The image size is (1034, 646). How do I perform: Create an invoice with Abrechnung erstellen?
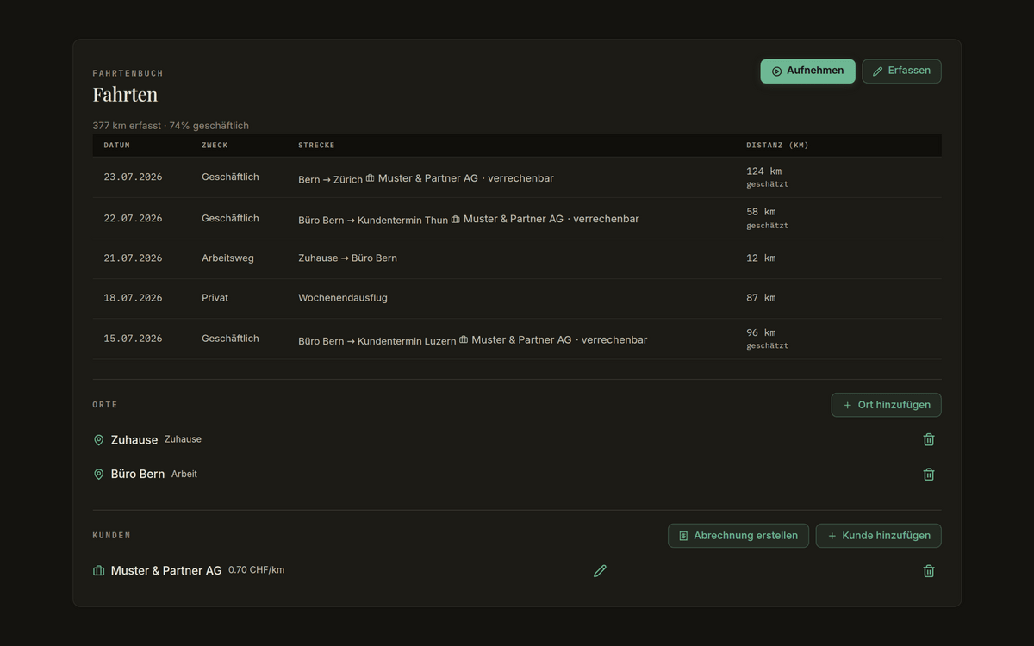(x=738, y=536)
